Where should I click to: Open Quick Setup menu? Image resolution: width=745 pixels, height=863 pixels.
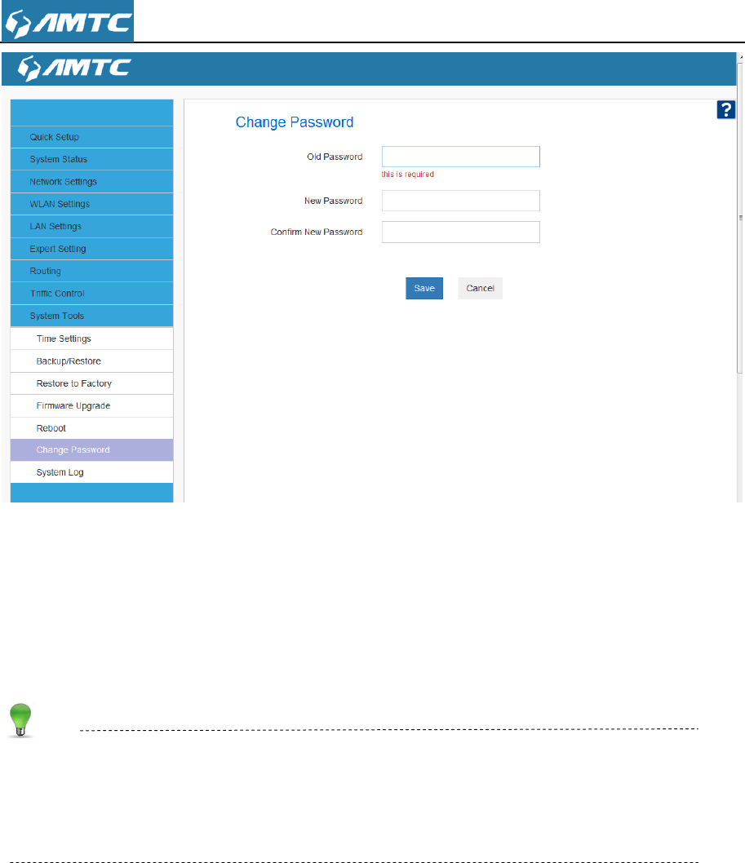[91, 137]
